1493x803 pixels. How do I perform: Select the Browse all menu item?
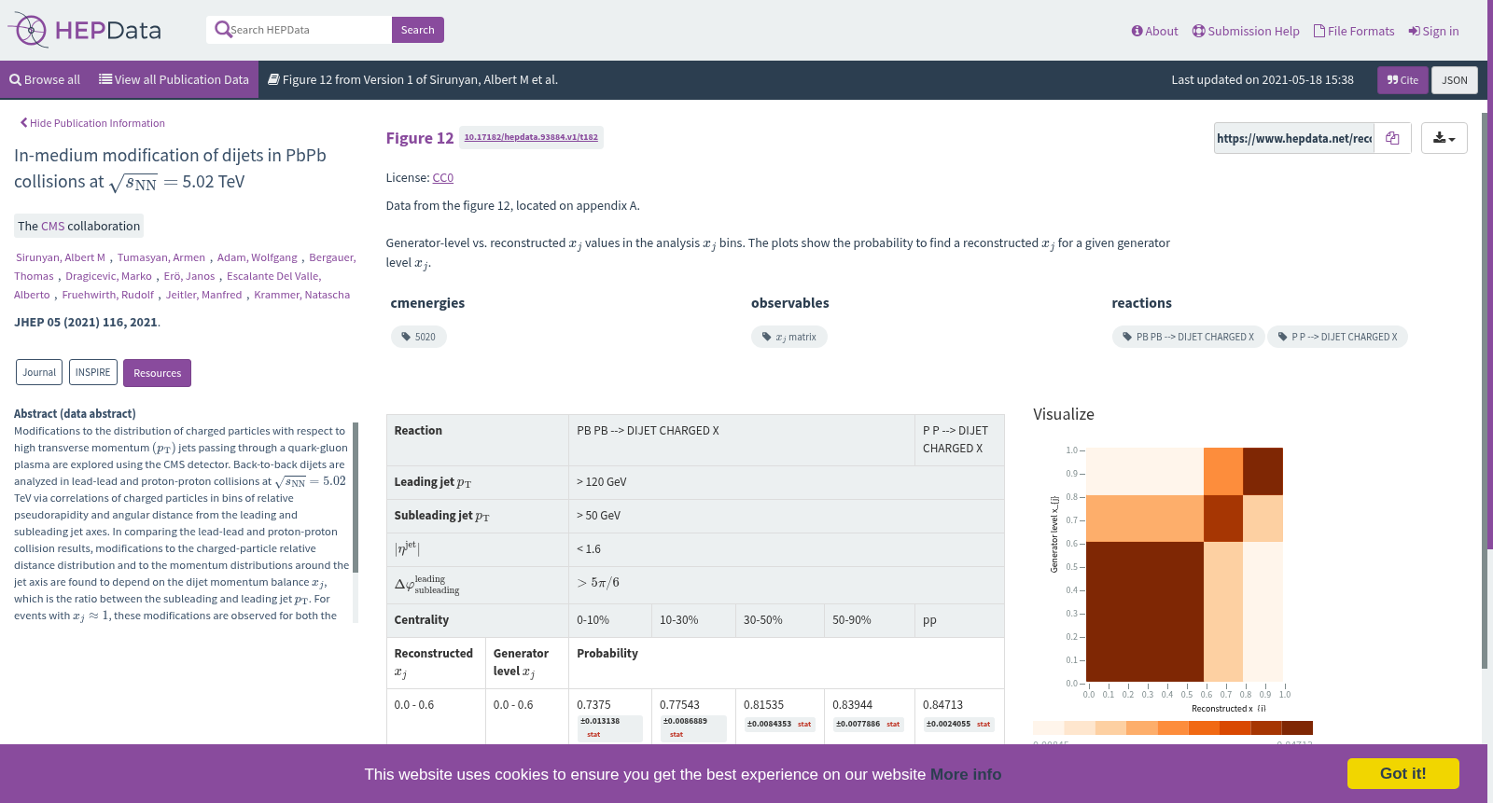pos(45,80)
